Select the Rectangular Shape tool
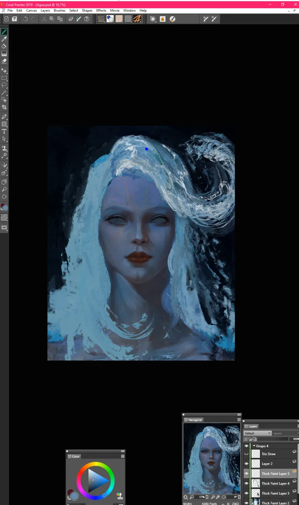 (x=4, y=124)
